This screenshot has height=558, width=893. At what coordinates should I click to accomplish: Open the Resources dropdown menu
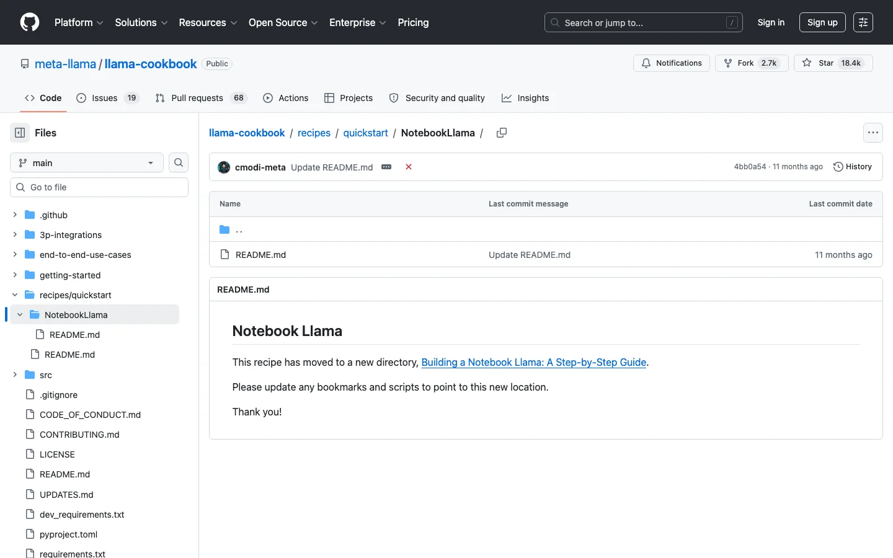coord(208,22)
